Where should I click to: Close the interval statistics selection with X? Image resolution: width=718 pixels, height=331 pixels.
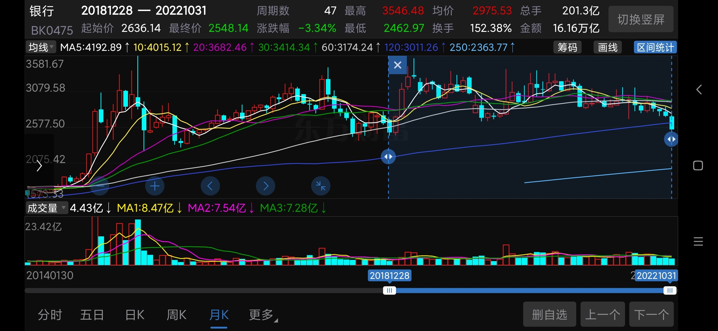click(x=397, y=65)
